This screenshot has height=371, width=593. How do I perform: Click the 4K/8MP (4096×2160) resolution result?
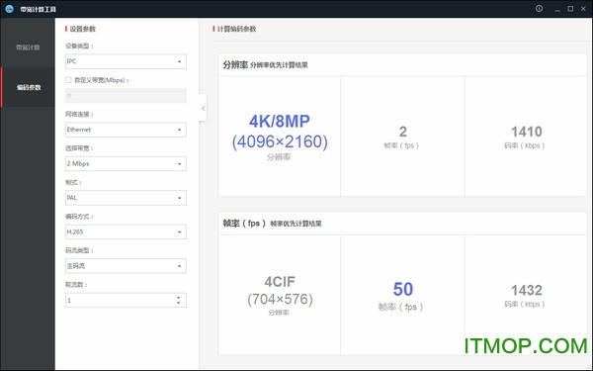pyautogui.click(x=280, y=132)
